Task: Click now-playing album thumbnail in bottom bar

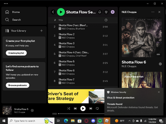Action: coord(7,110)
